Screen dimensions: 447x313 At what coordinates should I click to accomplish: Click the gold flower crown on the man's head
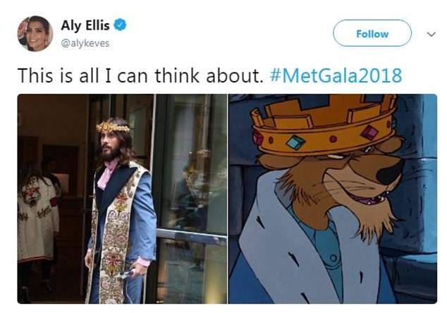pos(113,128)
